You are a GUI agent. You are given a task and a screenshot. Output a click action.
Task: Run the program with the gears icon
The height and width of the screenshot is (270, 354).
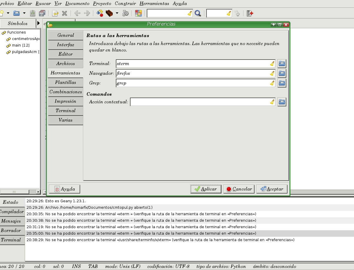(125, 13)
